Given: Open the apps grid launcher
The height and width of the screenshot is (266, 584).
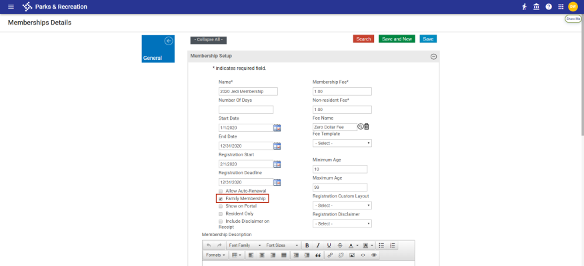Looking at the screenshot, I should click(561, 7).
